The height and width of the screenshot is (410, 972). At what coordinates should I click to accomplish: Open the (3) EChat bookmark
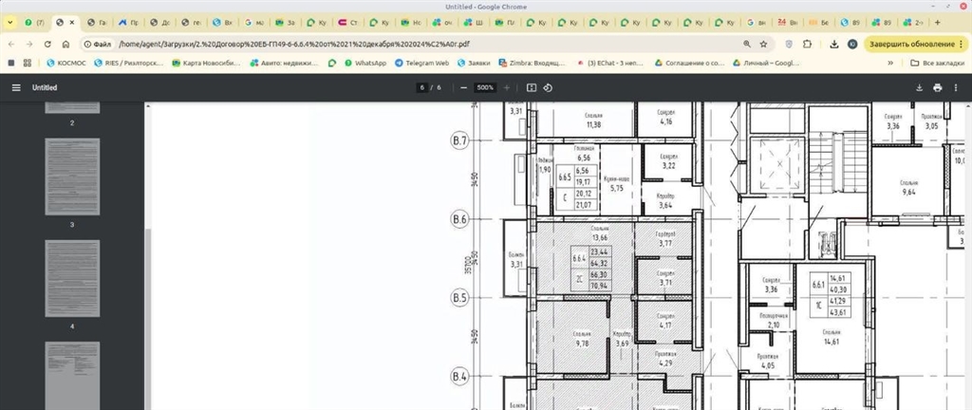point(610,63)
